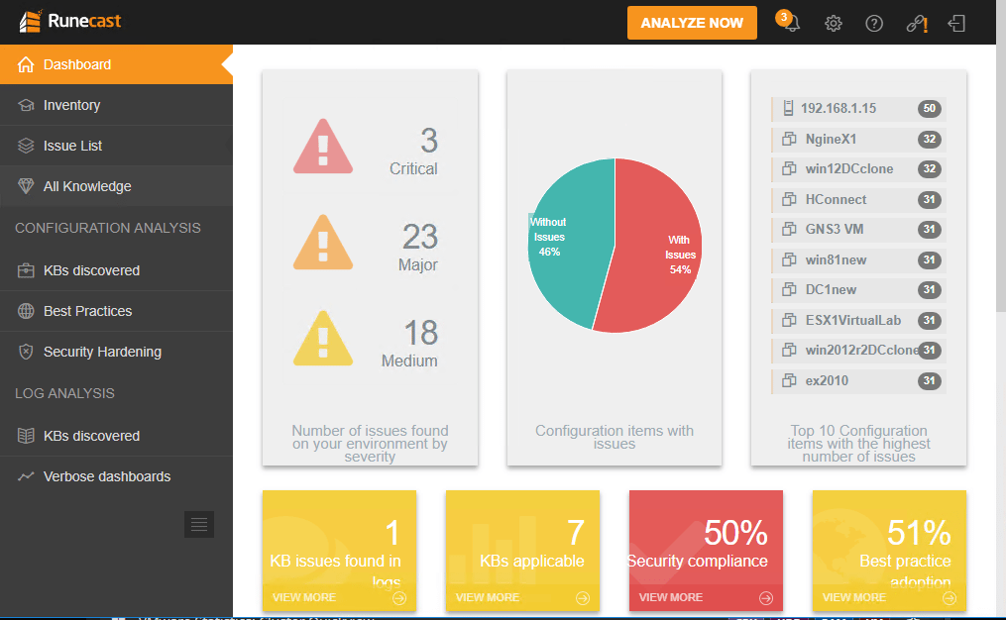Click the 3 Critical count

click(x=428, y=141)
